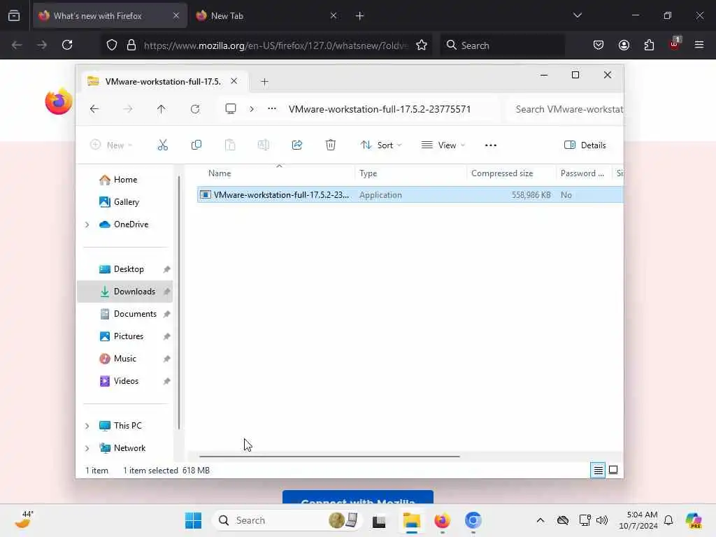This screenshot has width=716, height=537.
Task: Show hidden system tray icons
Action: point(540,520)
